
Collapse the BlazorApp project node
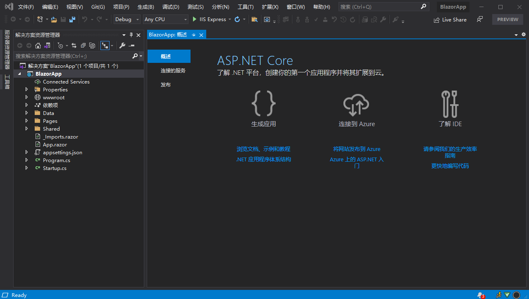click(19, 74)
